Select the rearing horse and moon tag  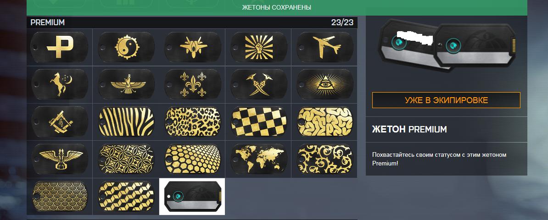click(59, 84)
